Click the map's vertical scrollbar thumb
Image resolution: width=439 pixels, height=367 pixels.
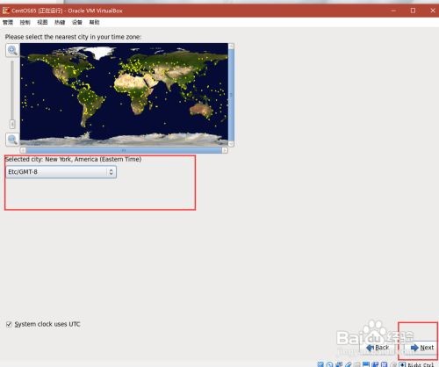[x=231, y=95]
